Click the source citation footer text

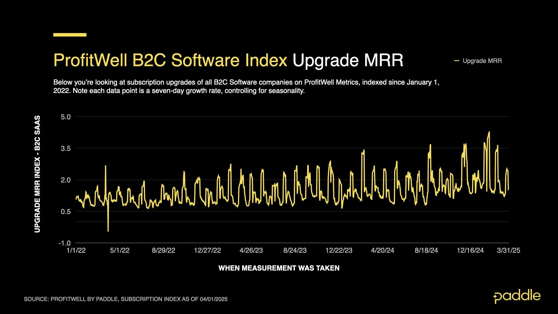[126, 299]
